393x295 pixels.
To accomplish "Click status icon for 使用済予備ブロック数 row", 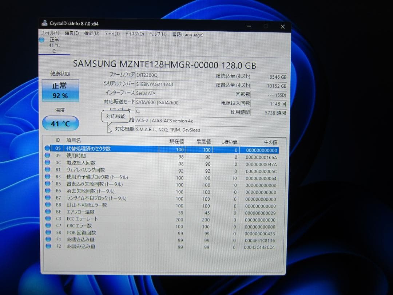I will 47,176.
